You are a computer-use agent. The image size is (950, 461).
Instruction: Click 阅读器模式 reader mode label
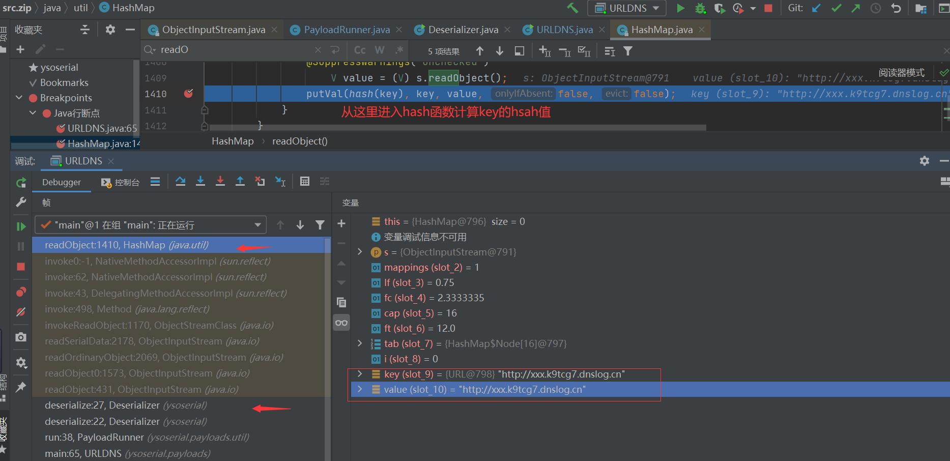point(901,73)
